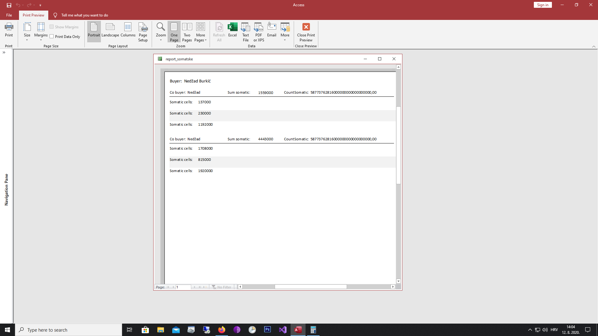Viewport: 598px width, 336px height.
Task: Toggle Show Margins checkbox
Action: (x=64, y=27)
